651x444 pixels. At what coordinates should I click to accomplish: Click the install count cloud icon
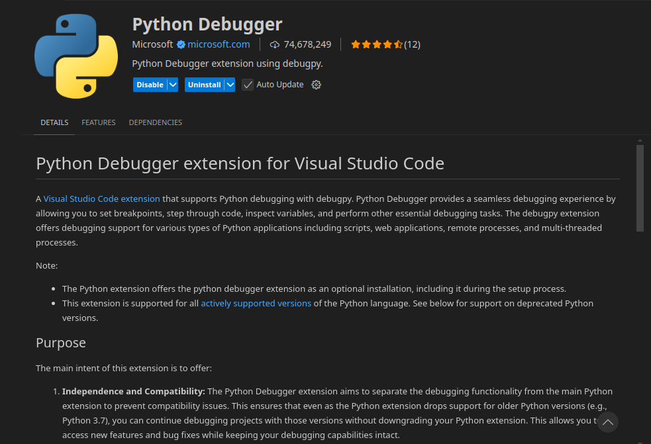(275, 44)
